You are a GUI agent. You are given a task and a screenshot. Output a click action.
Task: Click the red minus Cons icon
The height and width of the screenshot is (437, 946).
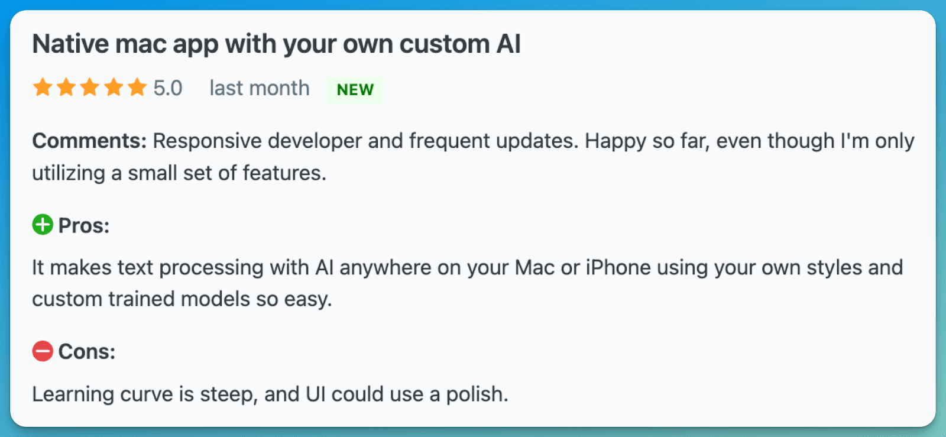point(43,351)
